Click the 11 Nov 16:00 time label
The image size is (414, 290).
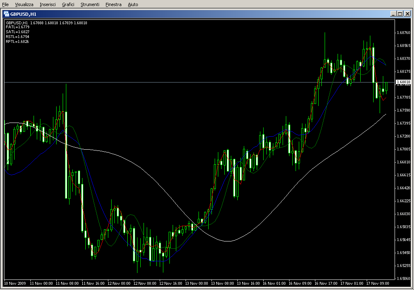(93, 283)
